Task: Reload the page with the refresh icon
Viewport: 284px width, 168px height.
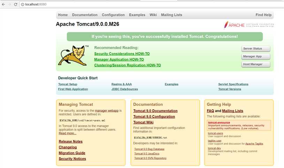Action: [x=16, y=4]
